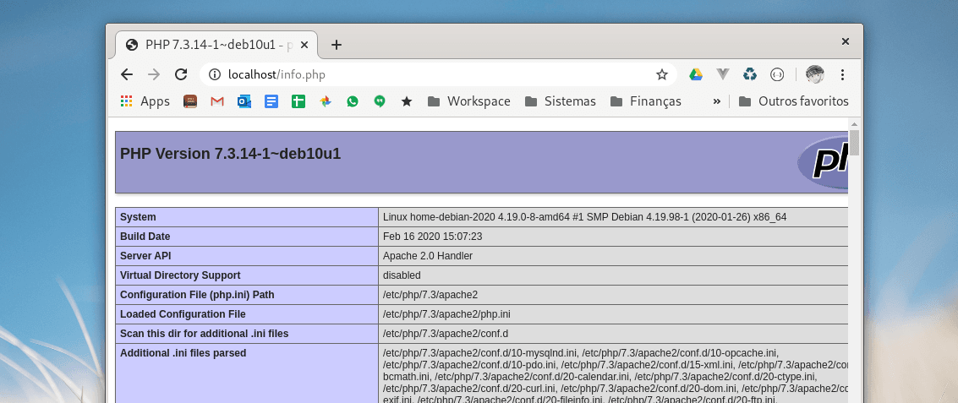Open a new tab with plus button
The height and width of the screenshot is (403, 958).
click(x=337, y=45)
